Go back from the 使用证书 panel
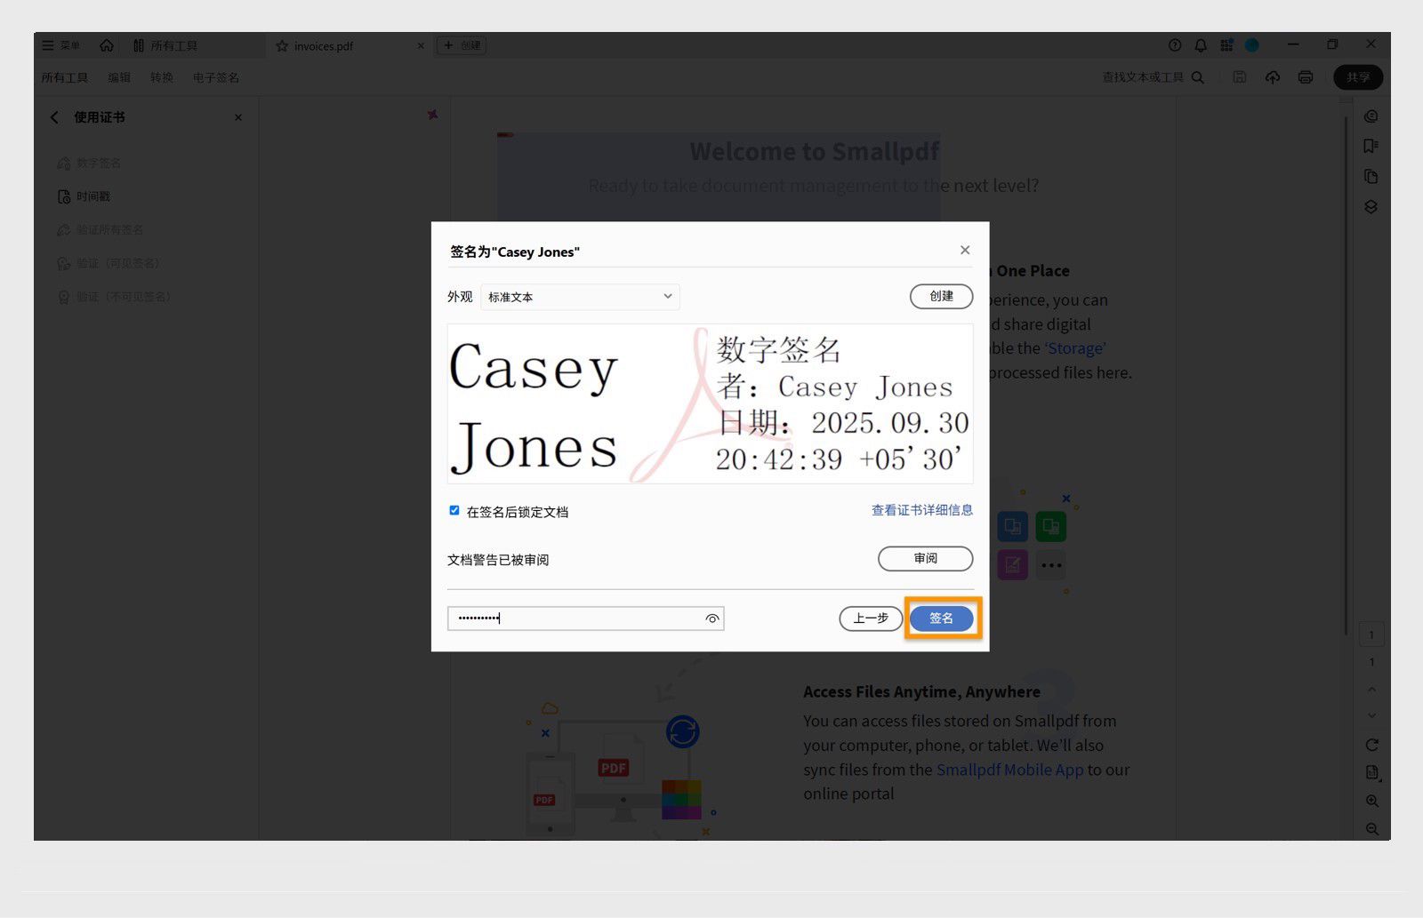 coord(54,117)
